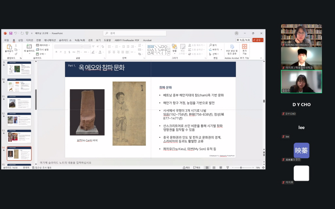The width and height of the screenshot is (335, 209).
Task: Insert a new slide (새 슬라이드) icon
Action: tap(29, 46)
